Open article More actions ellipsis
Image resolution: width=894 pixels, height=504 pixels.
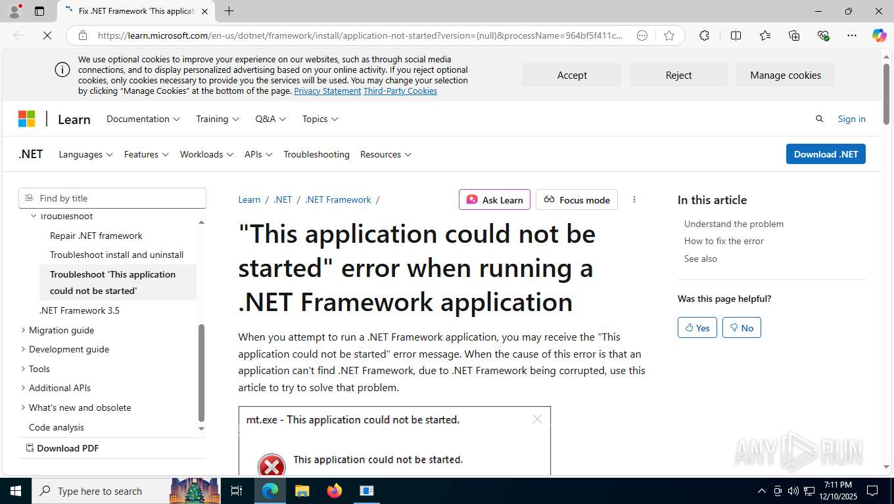634,199
